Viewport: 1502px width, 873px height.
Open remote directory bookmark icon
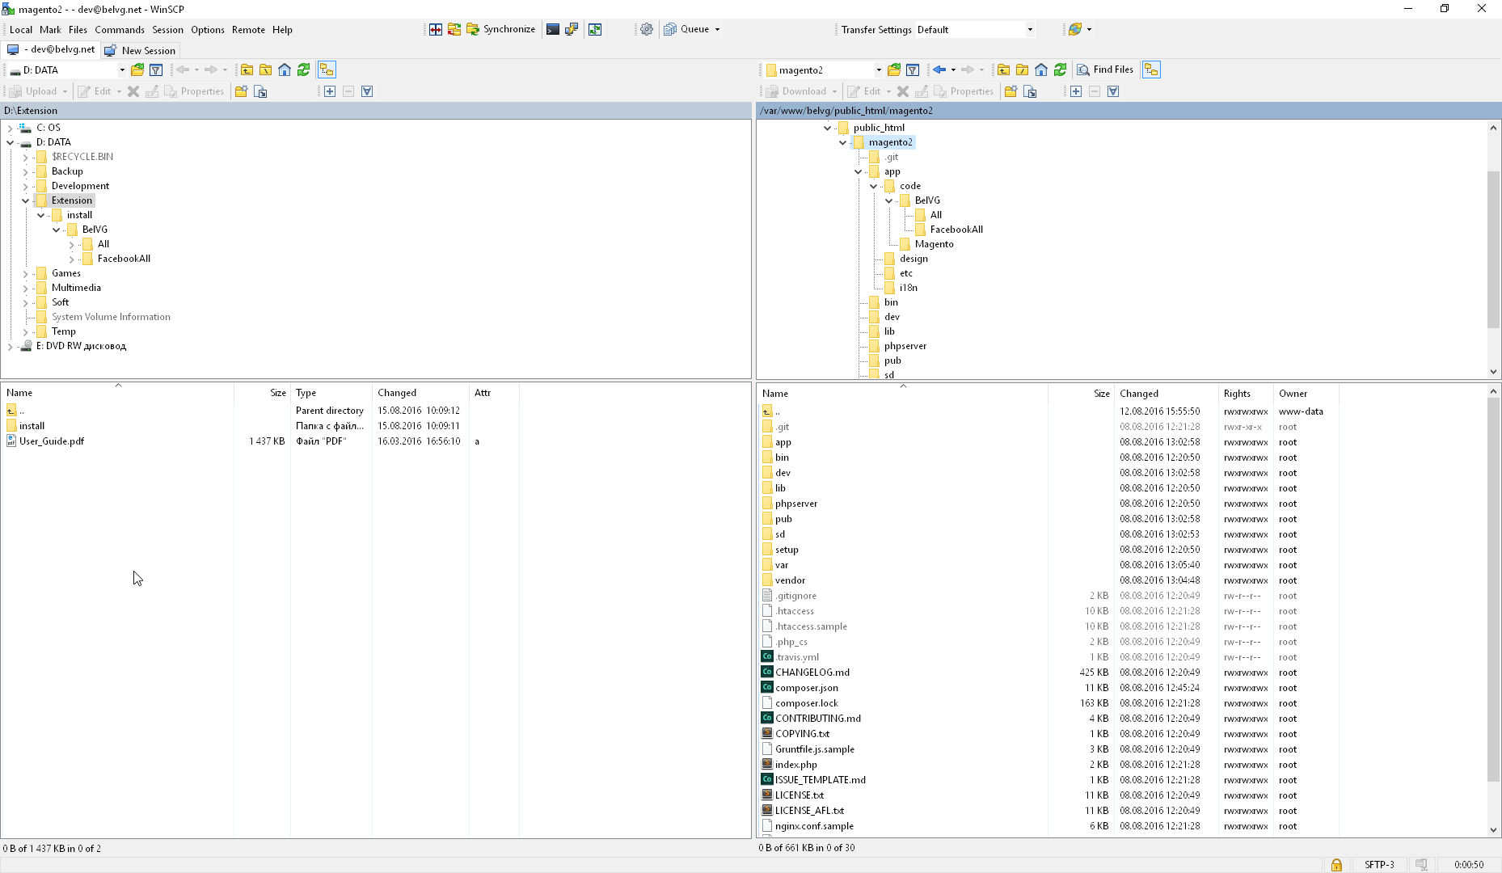(x=894, y=70)
